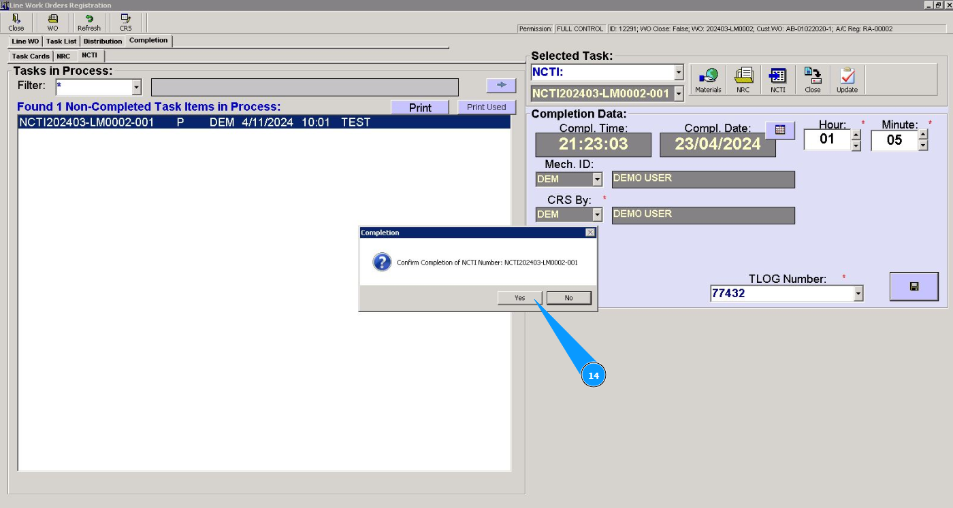This screenshot has height=508, width=953.
Task: Expand the Filter dropdown
Action: pyautogui.click(x=136, y=87)
